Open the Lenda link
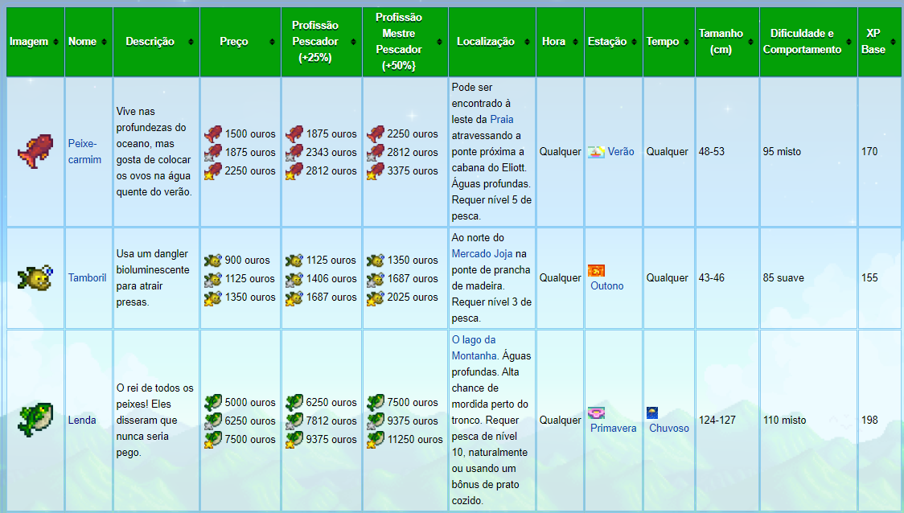904x513 pixels. [82, 421]
